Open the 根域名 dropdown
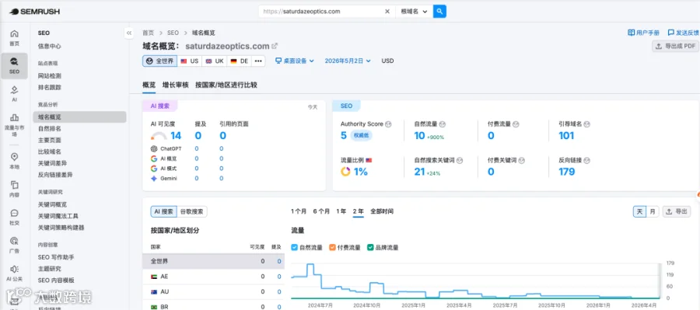The image size is (700, 310). tap(414, 12)
